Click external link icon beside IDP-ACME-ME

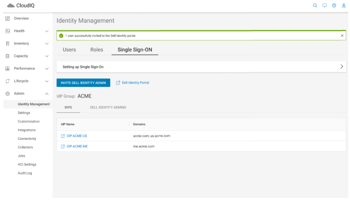pyautogui.click(x=63, y=146)
